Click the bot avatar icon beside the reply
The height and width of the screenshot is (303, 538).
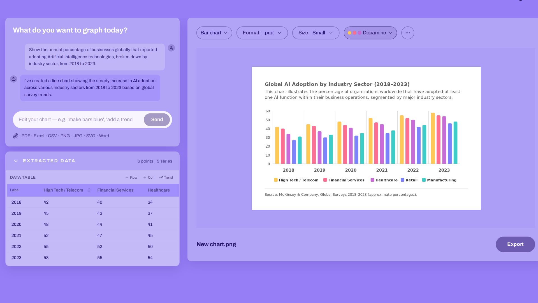point(13,79)
